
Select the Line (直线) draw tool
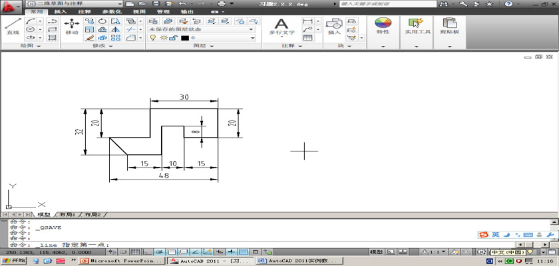pyautogui.click(x=13, y=27)
